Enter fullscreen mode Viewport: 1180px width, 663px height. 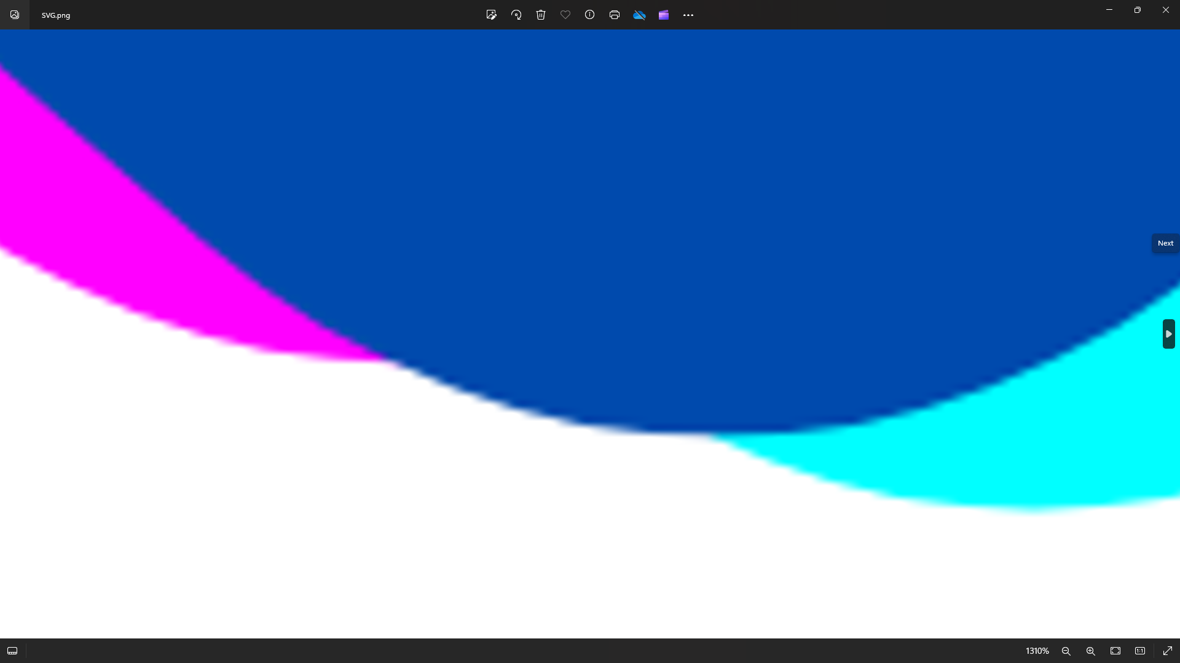pyautogui.click(x=1166, y=650)
